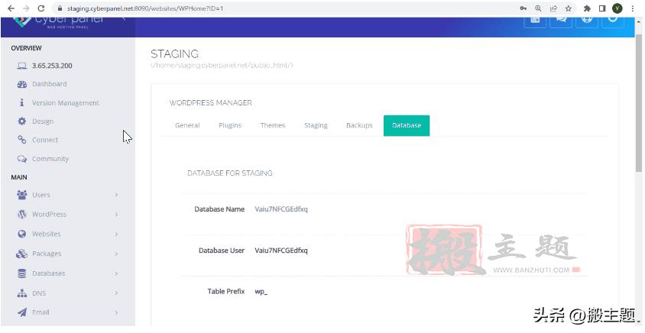Expand the Websites menu chevron
Image resolution: width=645 pixels, height=333 pixels.
(x=116, y=234)
